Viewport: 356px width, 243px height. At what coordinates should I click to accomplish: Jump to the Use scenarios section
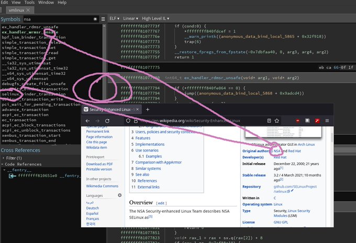147,151
